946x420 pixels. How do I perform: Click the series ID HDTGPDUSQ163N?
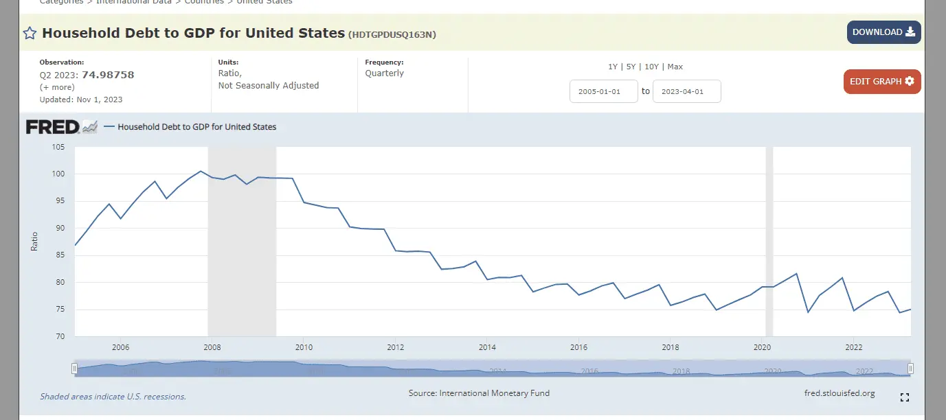coord(392,34)
